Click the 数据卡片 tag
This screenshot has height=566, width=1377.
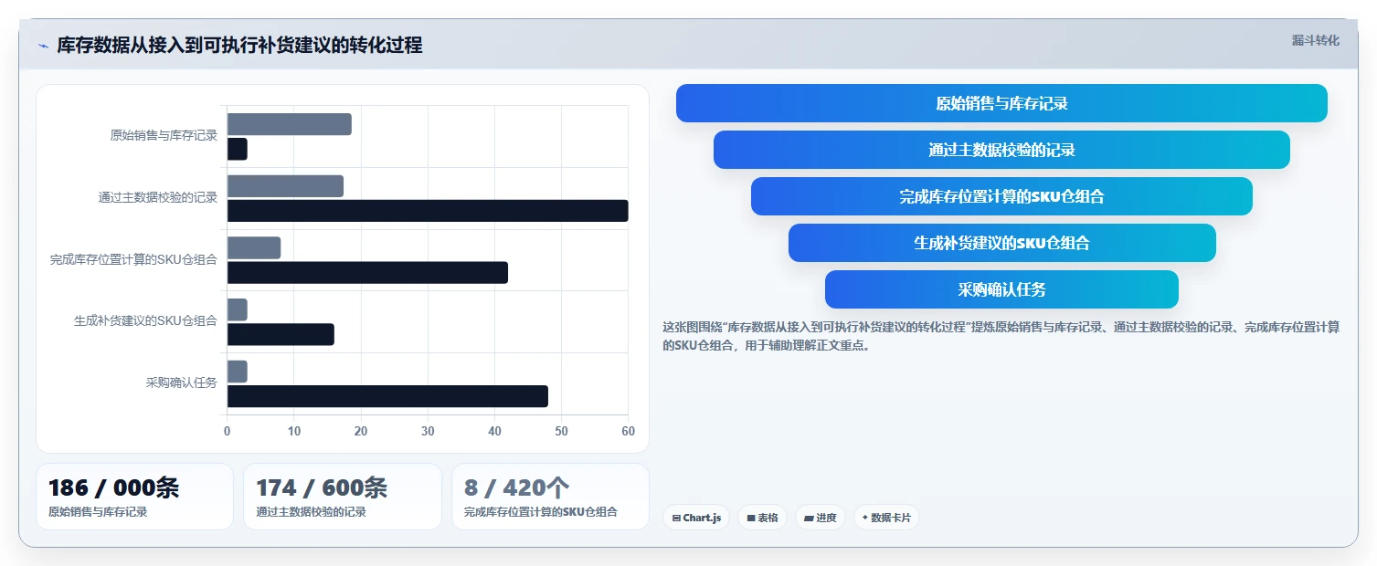886,518
